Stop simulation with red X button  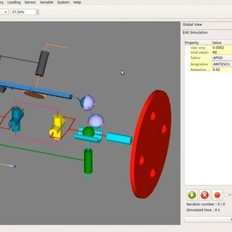coord(205,195)
